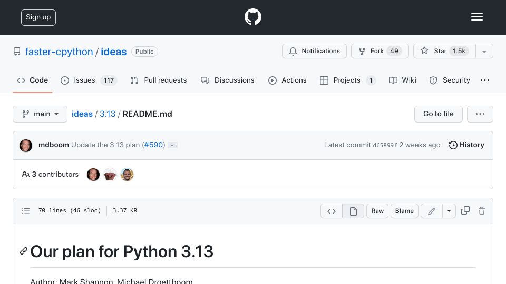Open the faster-cpython organization link
506x284 pixels.
tap(59, 52)
